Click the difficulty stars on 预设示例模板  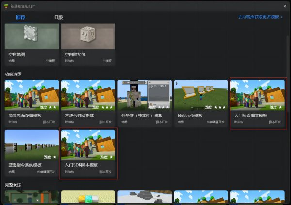(x=220, y=107)
